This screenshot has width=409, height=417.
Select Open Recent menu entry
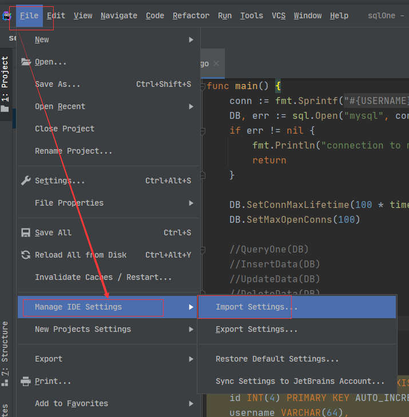108,106
